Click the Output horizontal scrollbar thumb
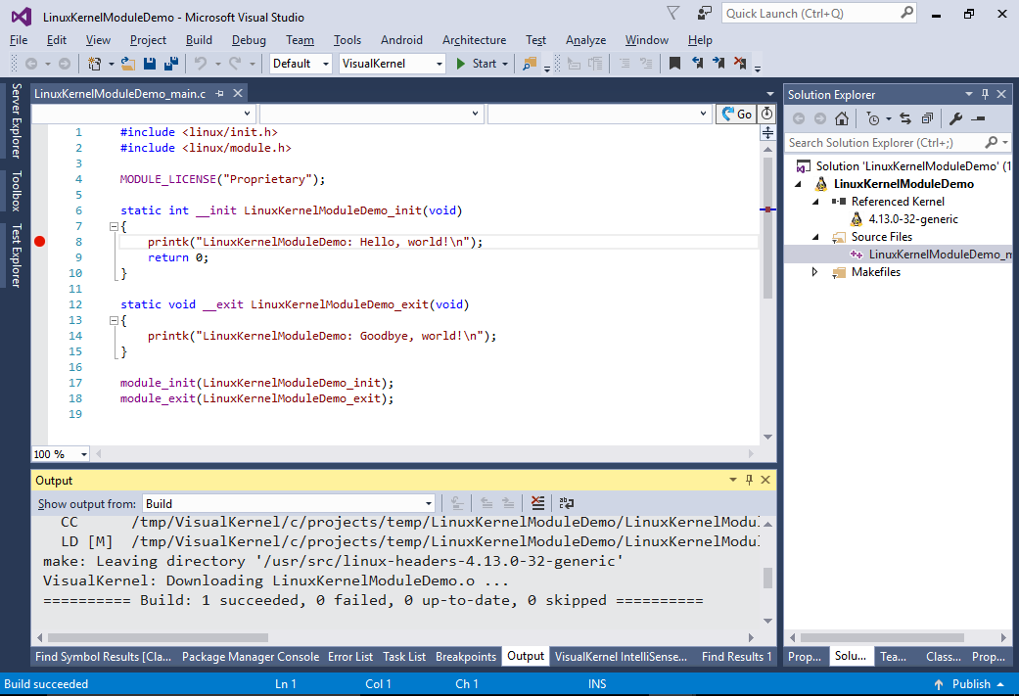This screenshot has width=1019, height=696. coord(158,637)
